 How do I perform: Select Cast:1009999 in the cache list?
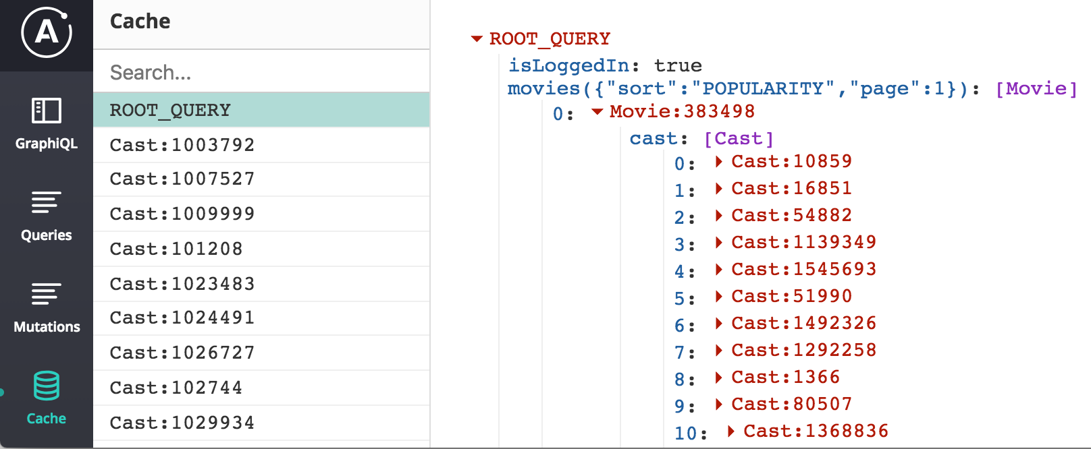261,214
